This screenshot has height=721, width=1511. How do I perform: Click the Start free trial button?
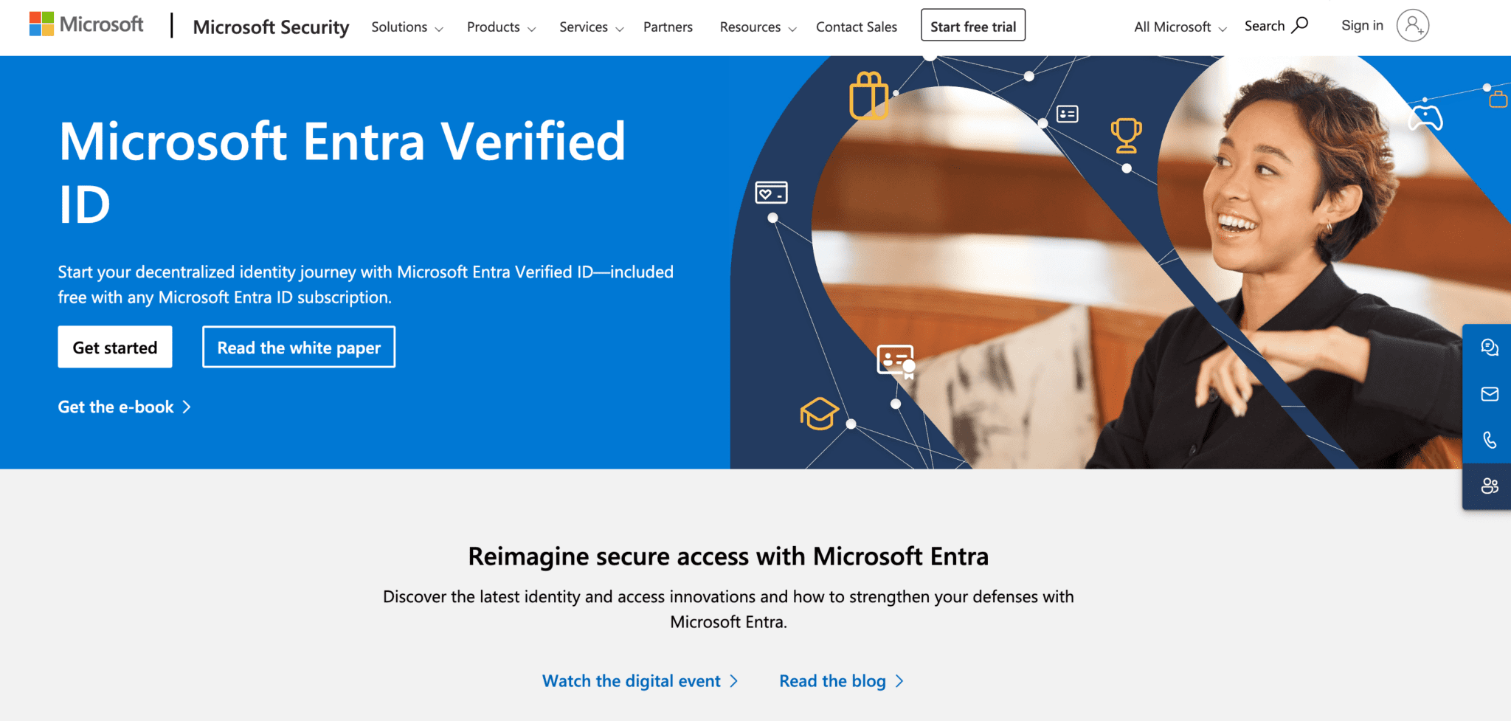[972, 24]
